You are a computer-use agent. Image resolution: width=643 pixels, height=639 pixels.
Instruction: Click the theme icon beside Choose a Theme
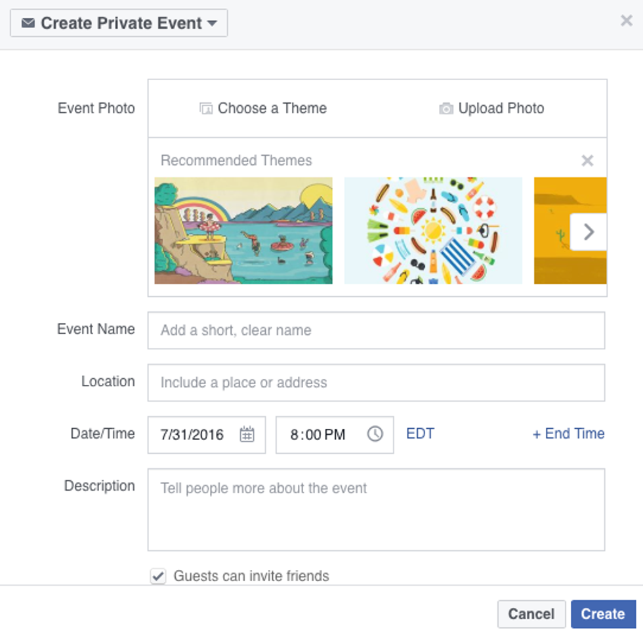pyautogui.click(x=206, y=109)
